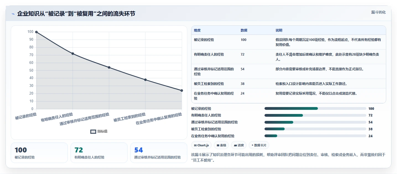Click chart data point at value 54

coord(109,67)
